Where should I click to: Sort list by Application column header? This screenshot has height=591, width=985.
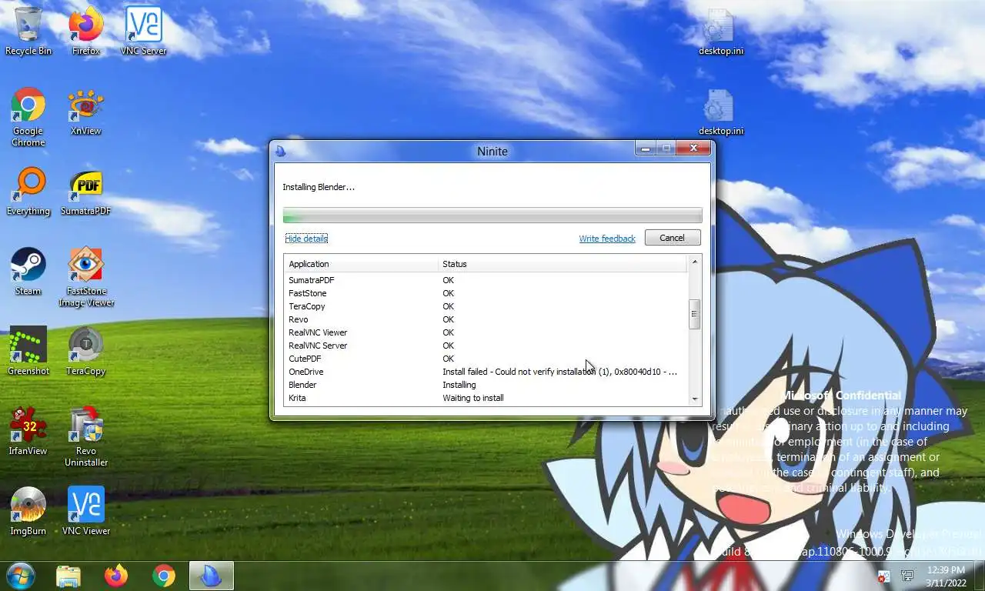tap(361, 264)
